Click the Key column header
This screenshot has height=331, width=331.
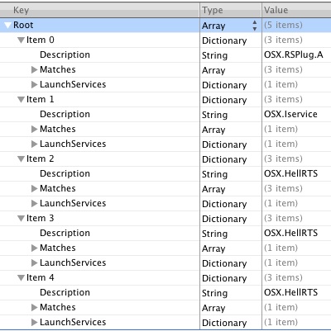click(x=99, y=10)
